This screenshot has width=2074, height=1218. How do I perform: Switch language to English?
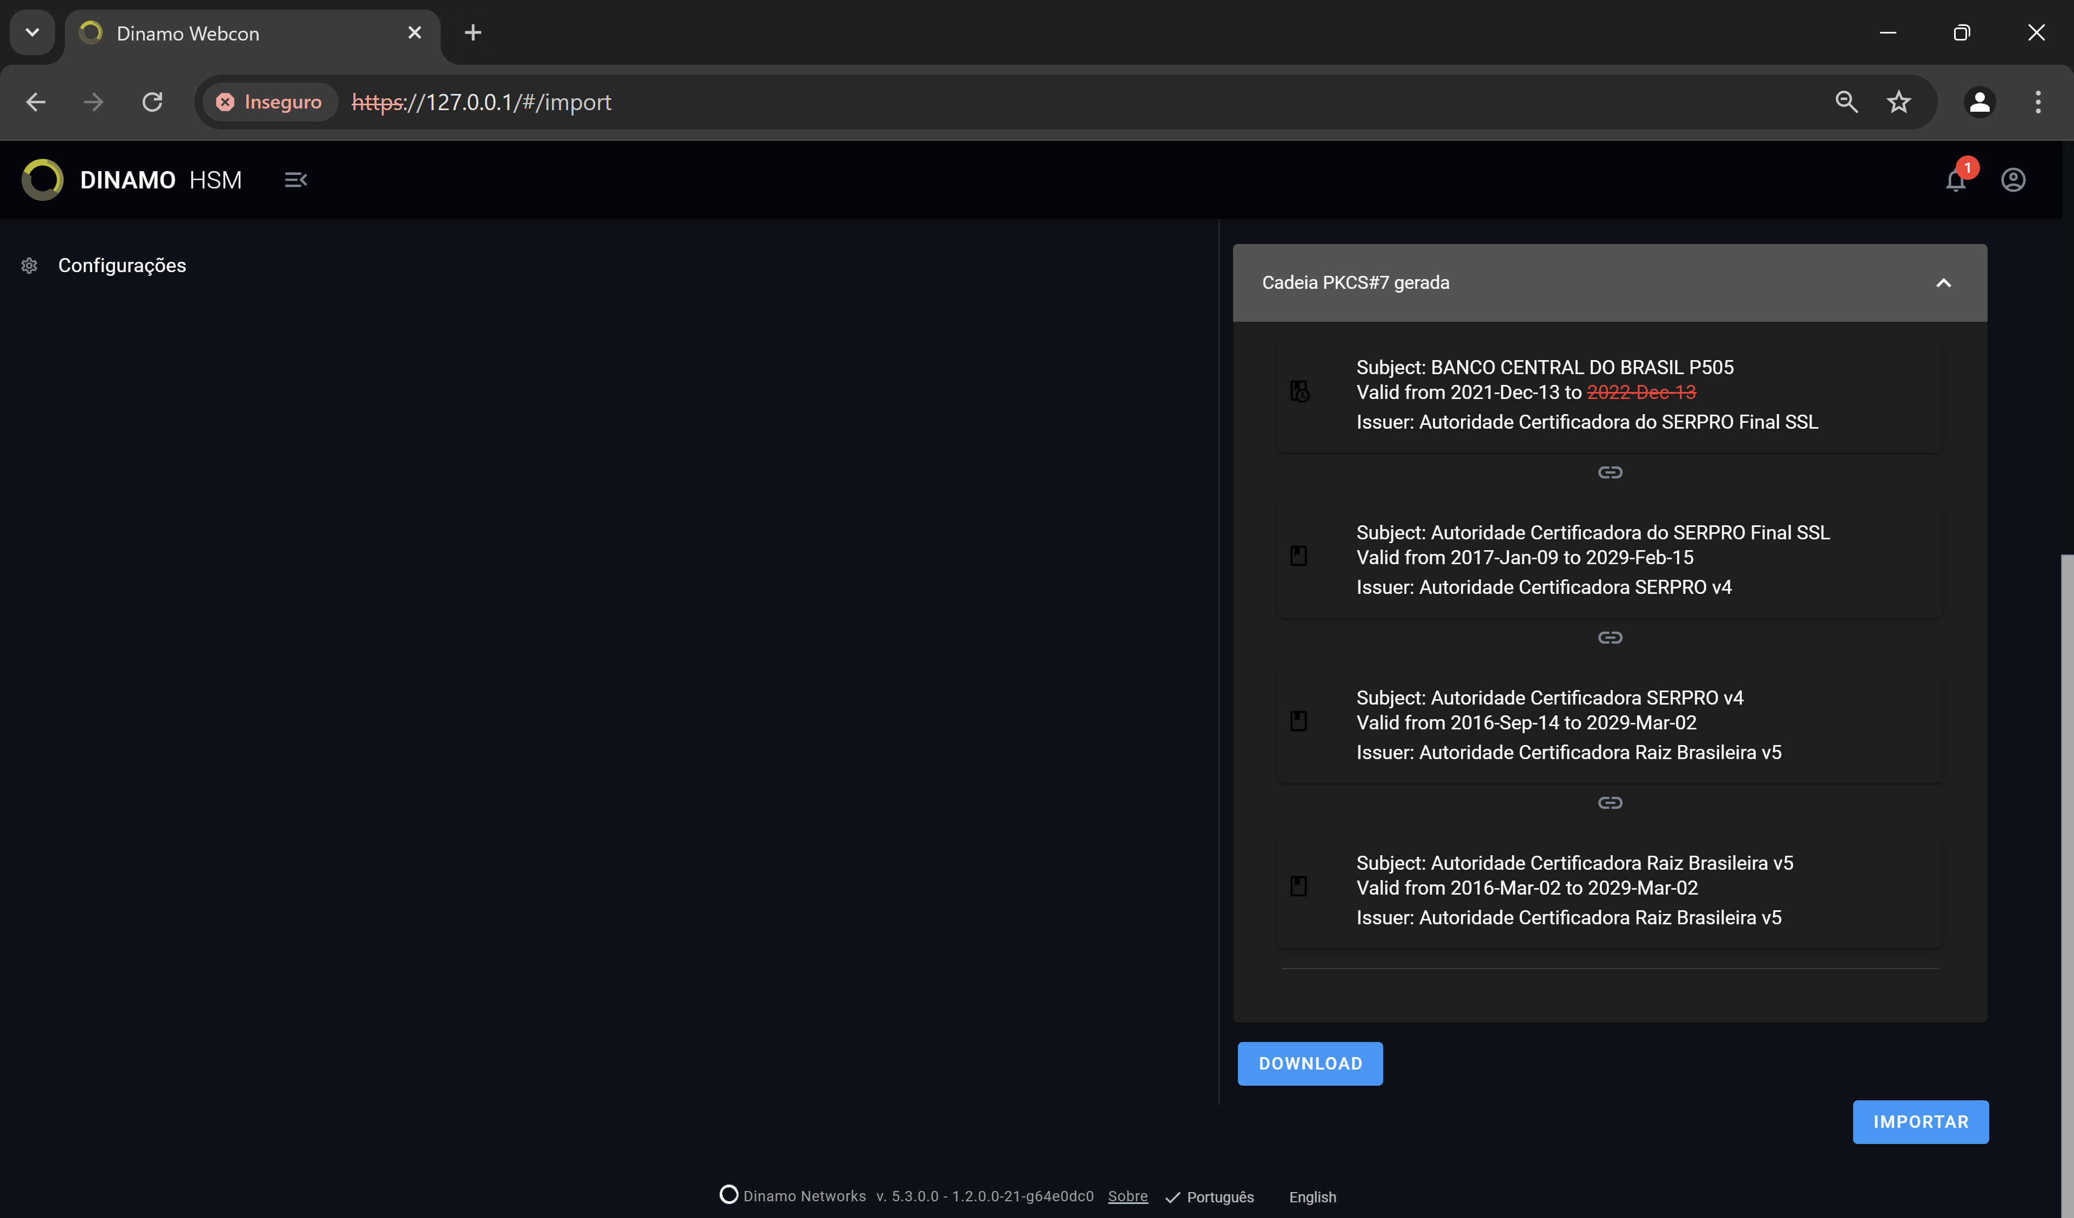coord(1312,1197)
